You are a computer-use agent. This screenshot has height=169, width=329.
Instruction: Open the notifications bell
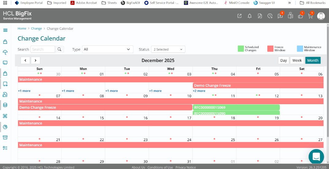point(250,16)
